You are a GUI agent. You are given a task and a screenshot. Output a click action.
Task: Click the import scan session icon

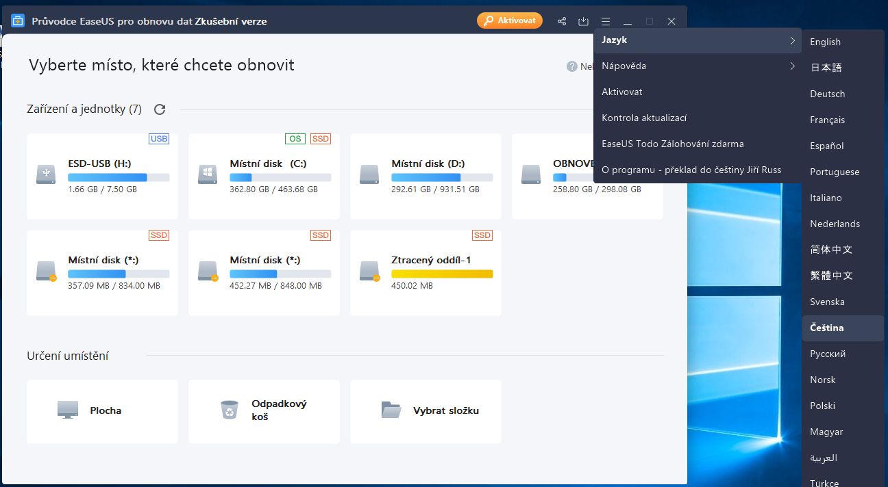[x=584, y=21]
